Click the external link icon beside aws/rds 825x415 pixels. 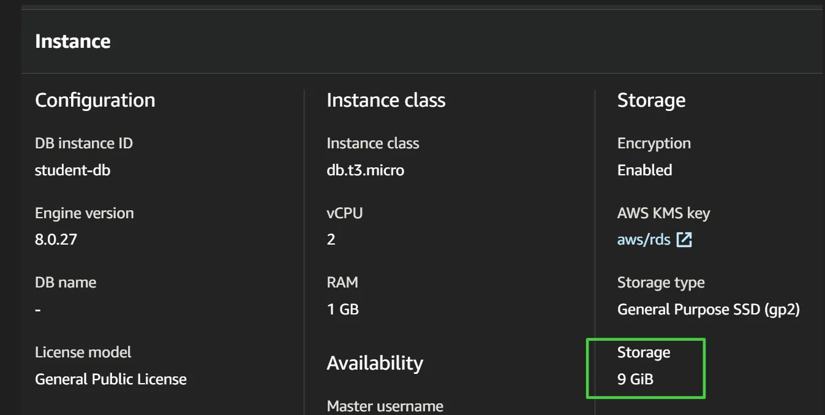(684, 240)
